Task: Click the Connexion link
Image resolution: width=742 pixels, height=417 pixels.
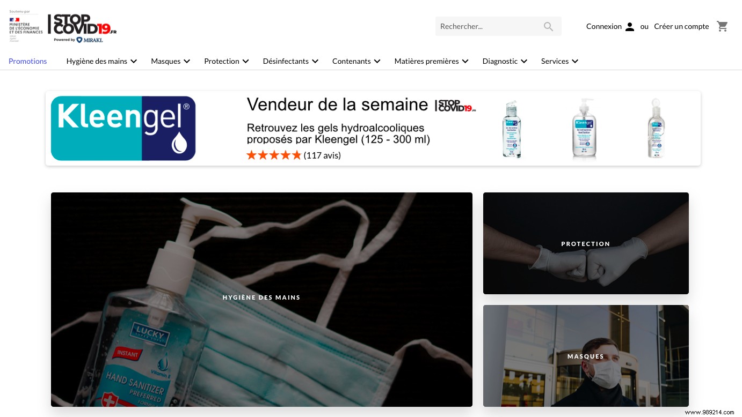Action: tap(604, 26)
